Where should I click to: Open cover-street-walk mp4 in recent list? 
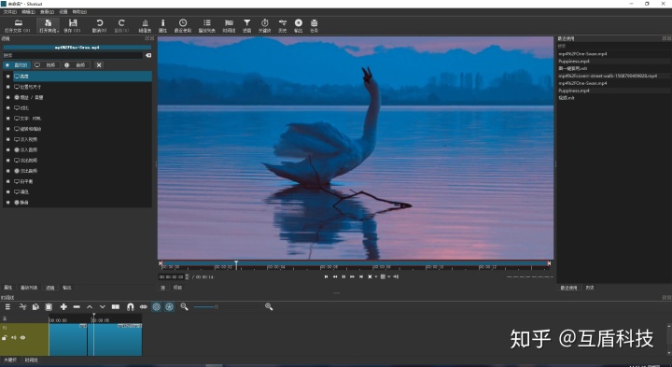click(x=608, y=76)
